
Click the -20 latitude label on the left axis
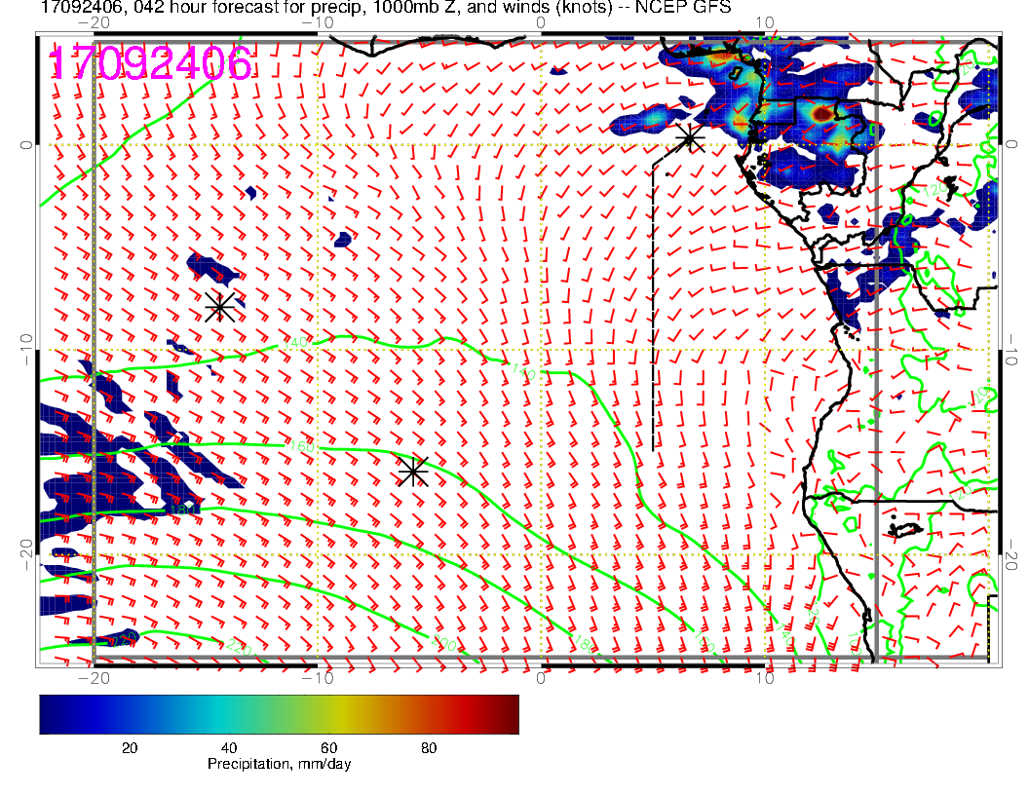coord(25,554)
